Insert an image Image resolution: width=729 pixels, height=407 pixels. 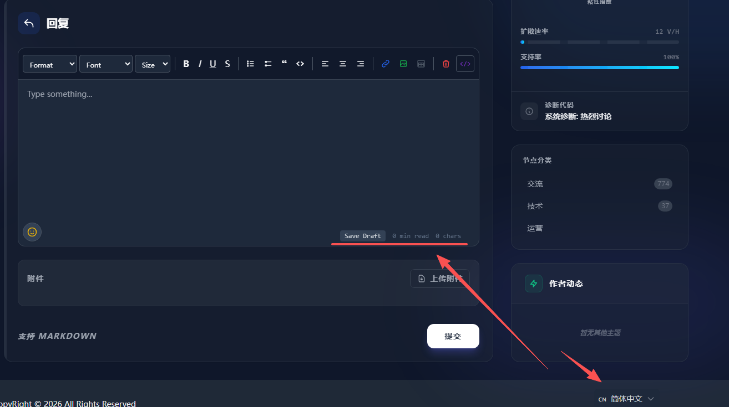coord(403,64)
